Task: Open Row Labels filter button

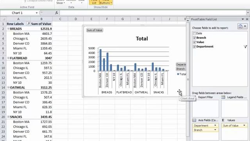Action: 29,24
